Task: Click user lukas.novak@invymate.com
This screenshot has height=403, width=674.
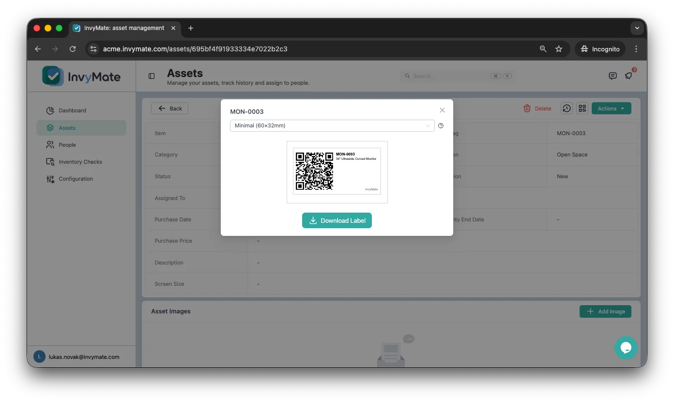Action: (84, 357)
